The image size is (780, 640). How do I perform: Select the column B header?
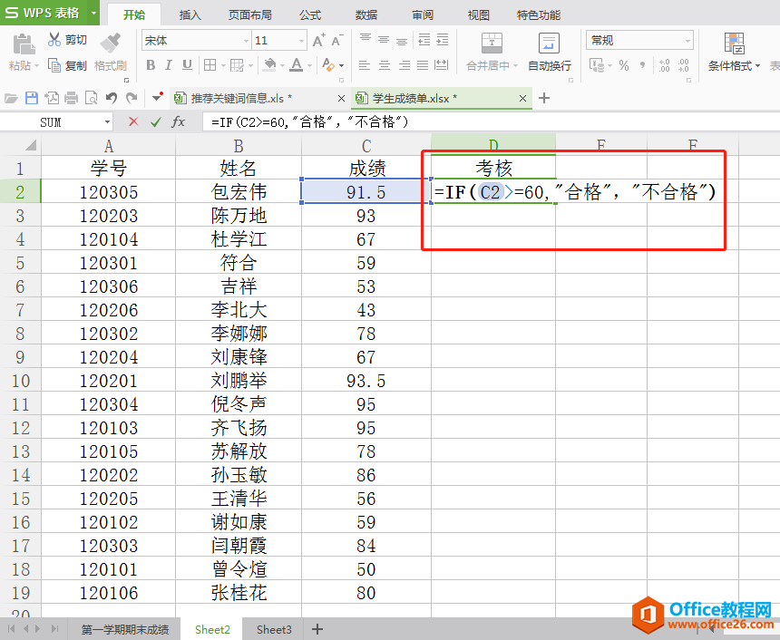(x=239, y=146)
